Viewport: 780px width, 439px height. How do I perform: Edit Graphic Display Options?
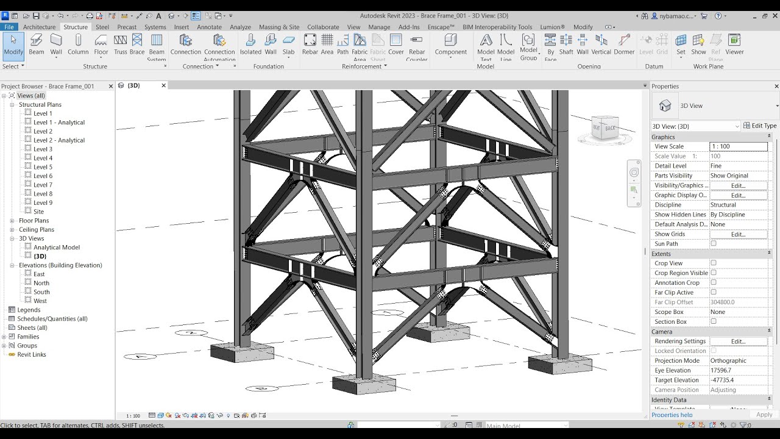click(738, 195)
